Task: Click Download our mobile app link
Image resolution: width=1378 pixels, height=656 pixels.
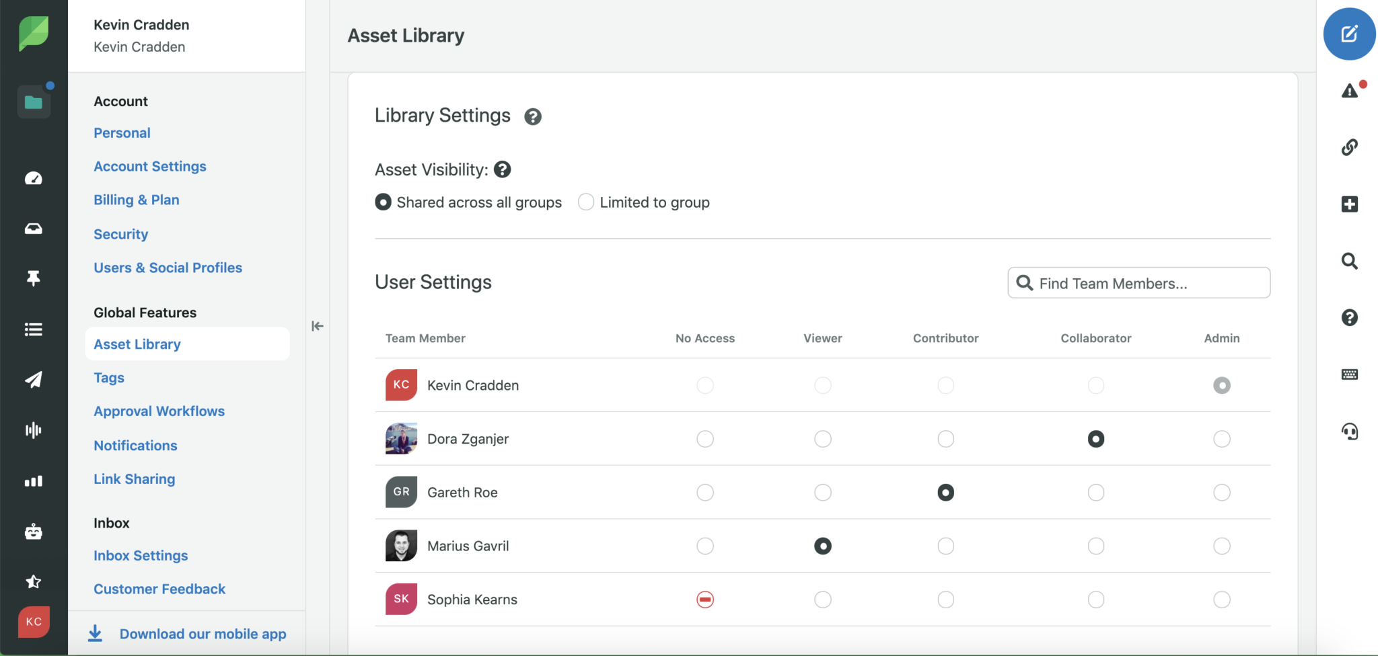Action: [x=203, y=634]
